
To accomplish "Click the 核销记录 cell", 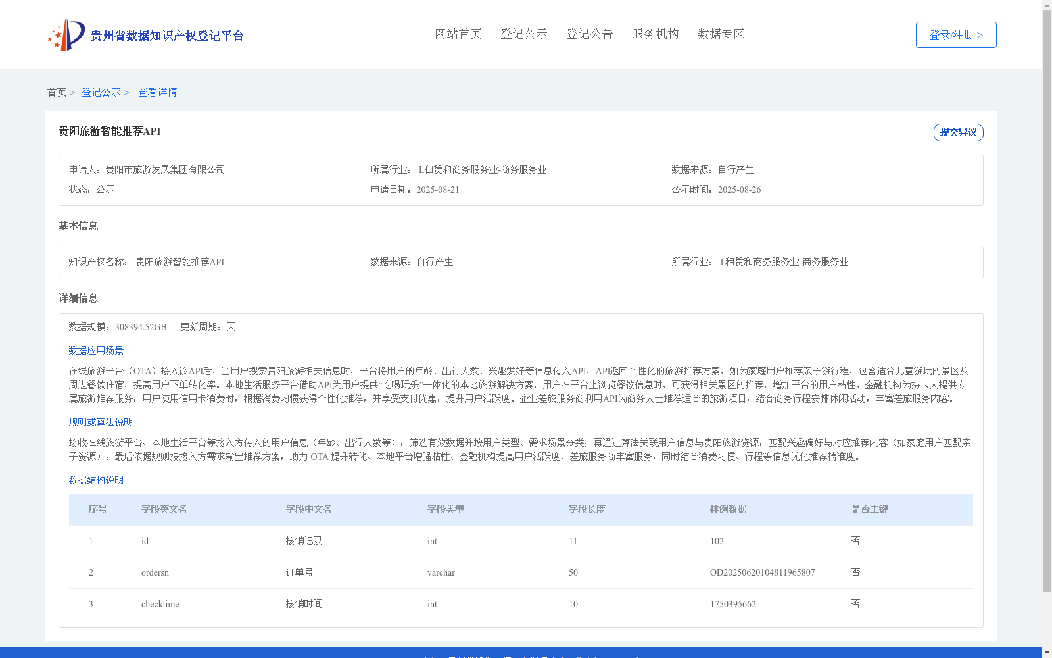I will pyautogui.click(x=304, y=541).
